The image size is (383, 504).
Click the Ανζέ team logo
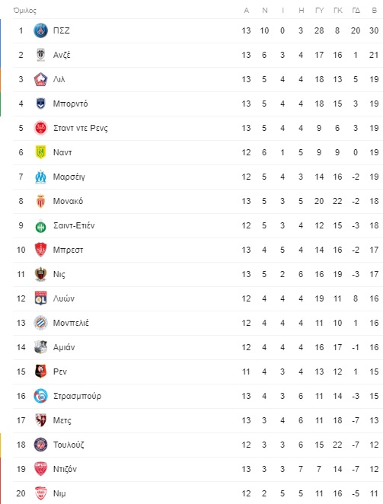[x=40, y=55]
